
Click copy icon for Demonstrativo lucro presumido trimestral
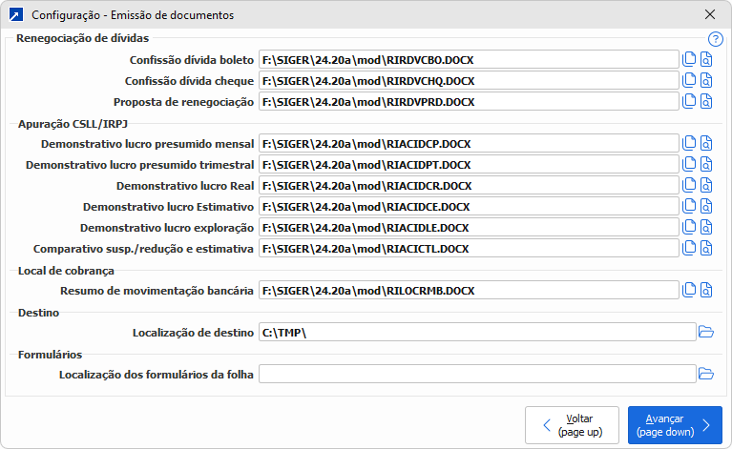click(689, 165)
